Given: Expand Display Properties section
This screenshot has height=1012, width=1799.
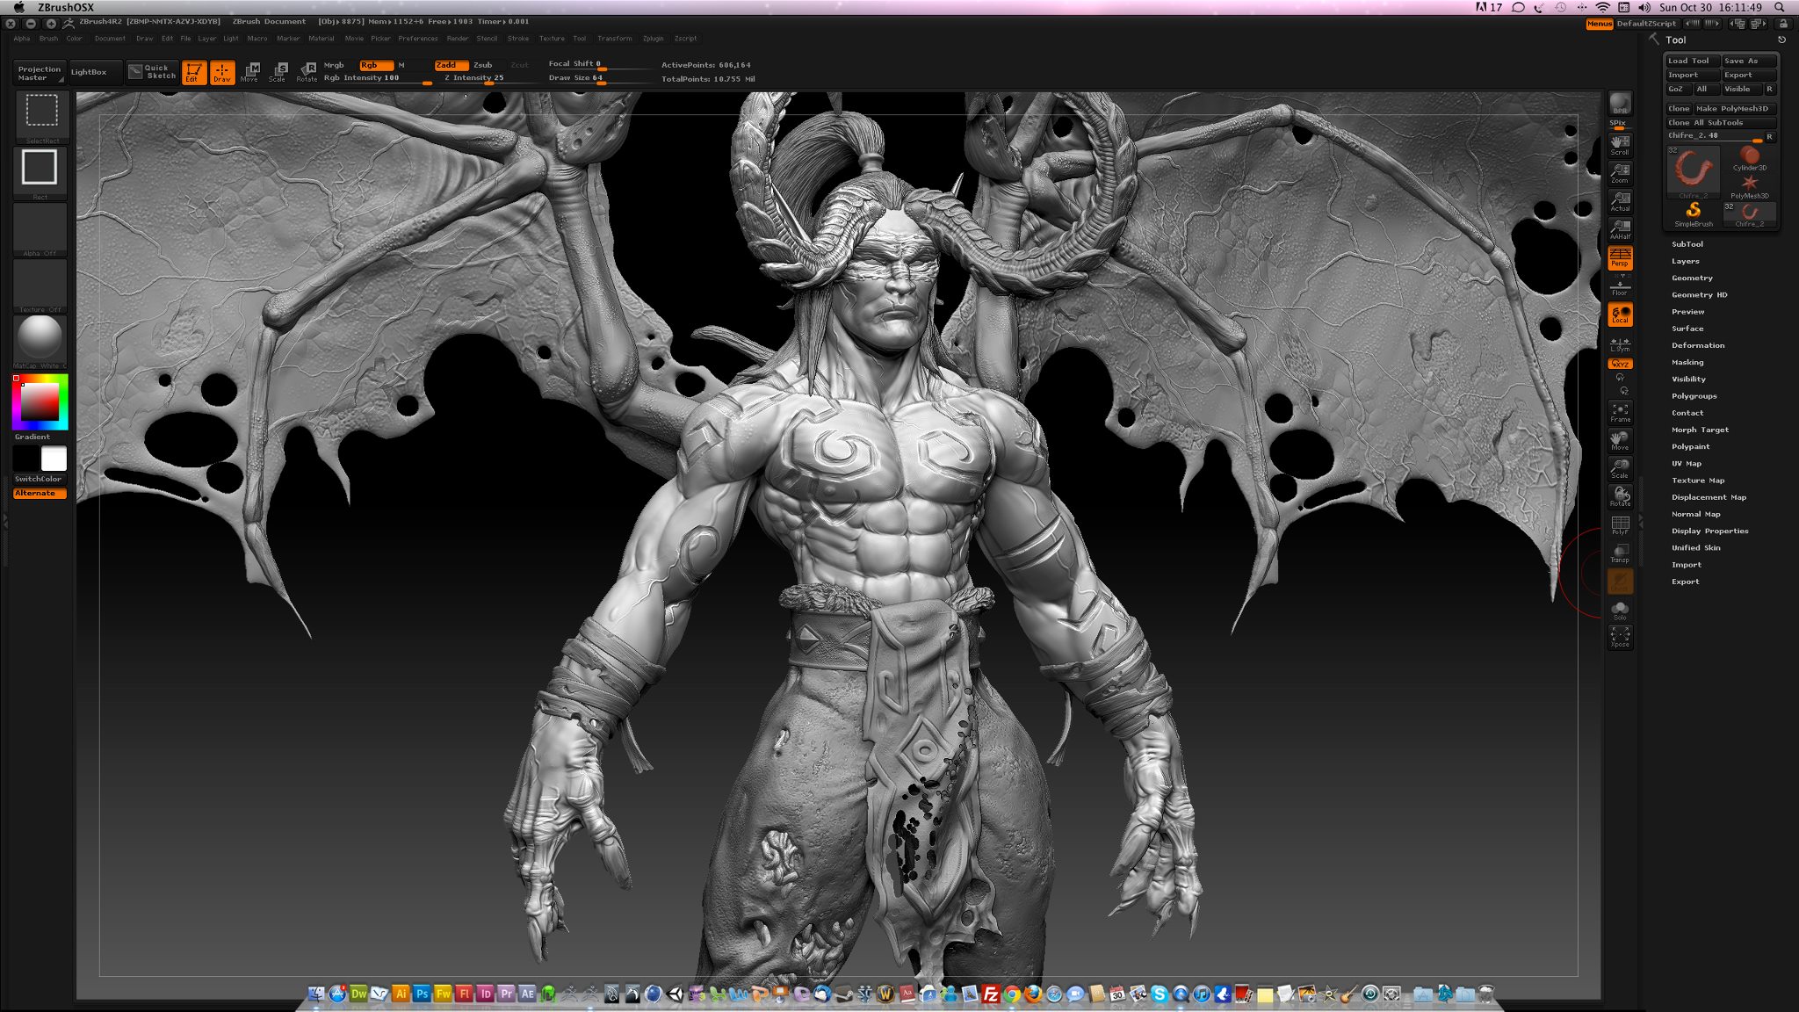Looking at the screenshot, I should [1709, 531].
